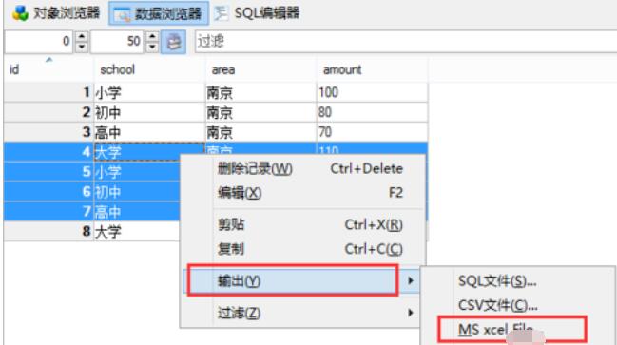This screenshot has width=617, height=345.
Task: Sort by the area column header
Action: click(260, 69)
